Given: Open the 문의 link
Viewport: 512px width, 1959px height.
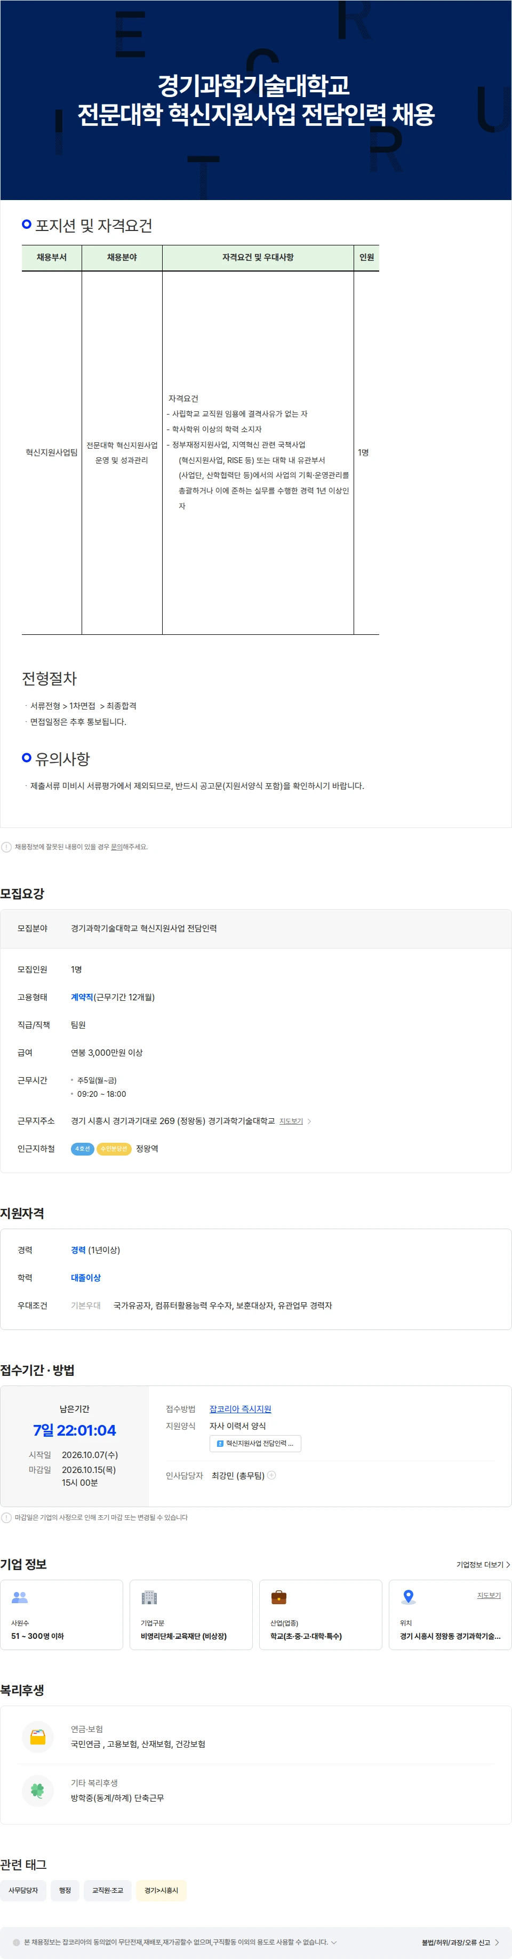Looking at the screenshot, I should [116, 847].
